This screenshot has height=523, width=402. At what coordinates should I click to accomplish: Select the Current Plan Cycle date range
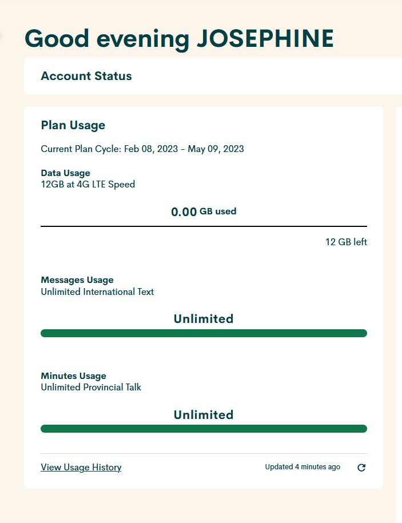click(x=142, y=149)
